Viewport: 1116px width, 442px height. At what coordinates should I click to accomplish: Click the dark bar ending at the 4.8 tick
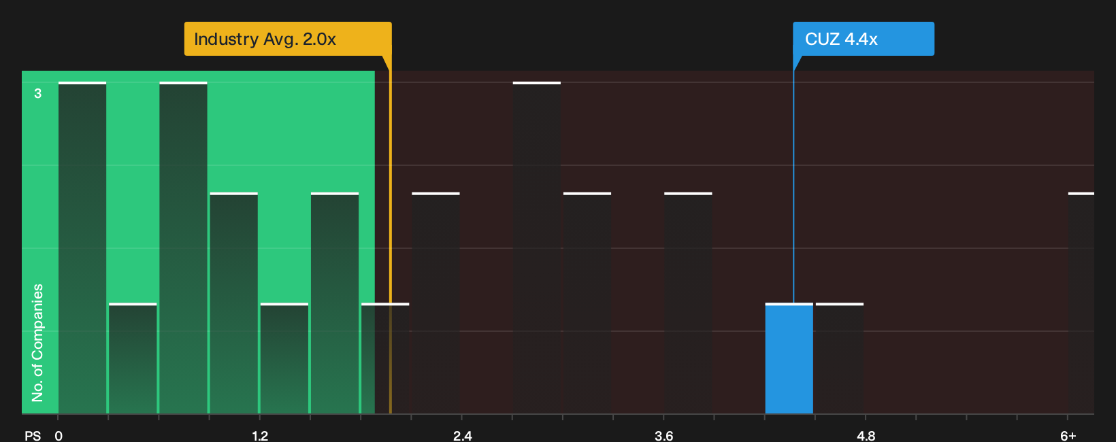point(840,358)
